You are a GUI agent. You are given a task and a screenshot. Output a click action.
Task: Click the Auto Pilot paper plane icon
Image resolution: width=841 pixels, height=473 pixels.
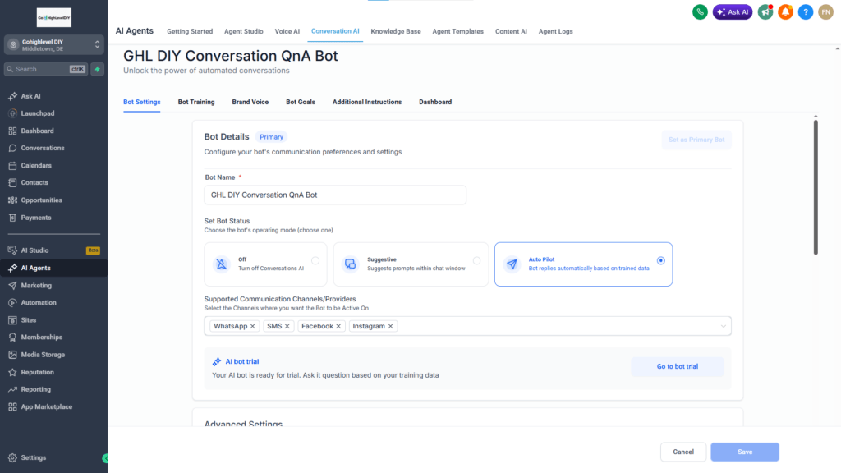pos(512,264)
